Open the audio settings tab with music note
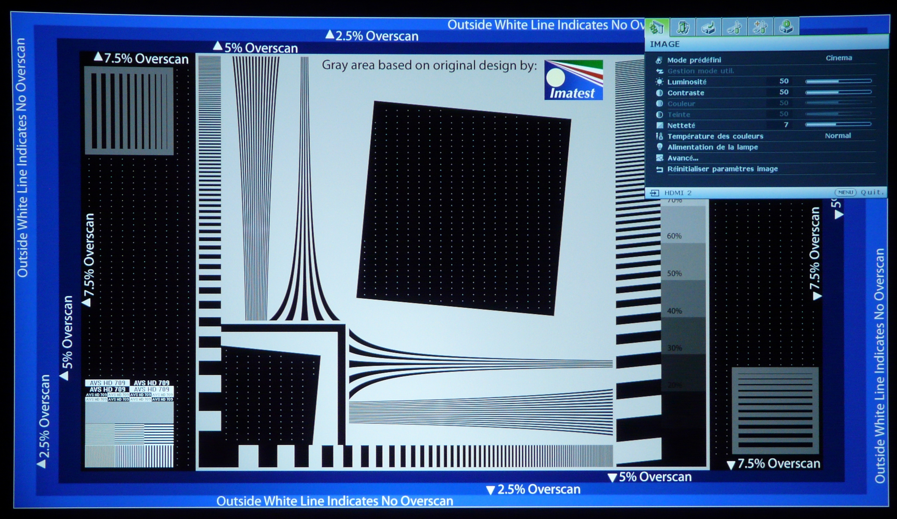897x519 pixels. pyautogui.click(x=682, y=27)
